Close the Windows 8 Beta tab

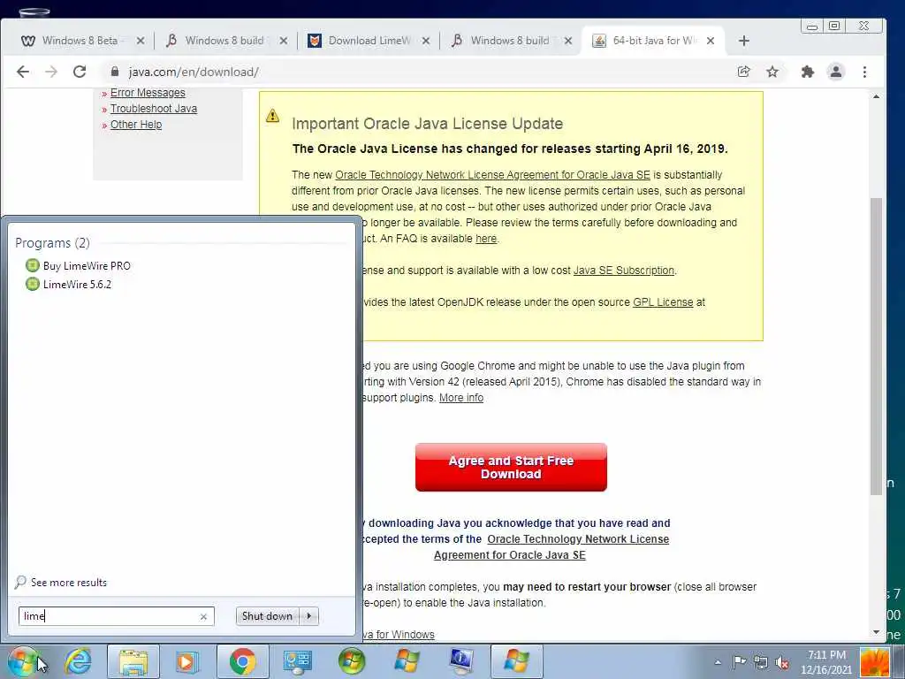(141, 41)
